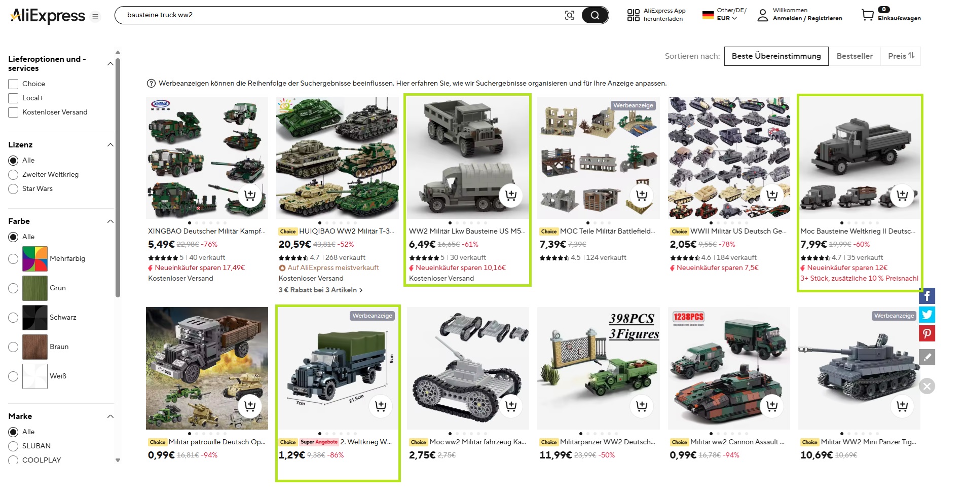This screenshot has height=499, width=965.
Task: Select the Grün color swatch
Action: click(x=35, y=288)
